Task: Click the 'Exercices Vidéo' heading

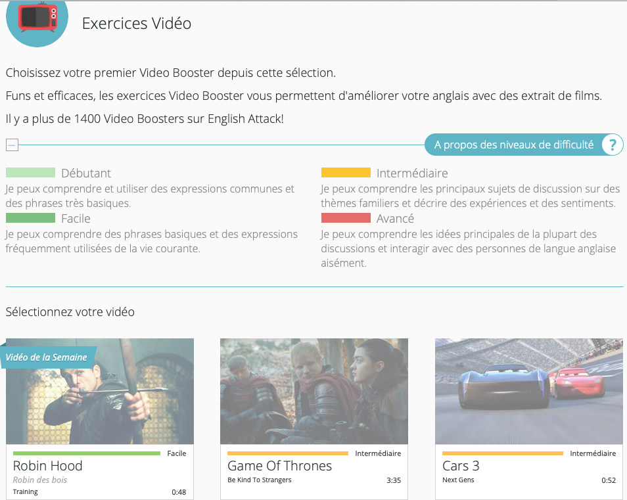Action: click(137, 24)
